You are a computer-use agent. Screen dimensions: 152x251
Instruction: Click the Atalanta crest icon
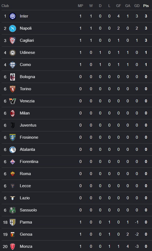(x=12, y=149)
